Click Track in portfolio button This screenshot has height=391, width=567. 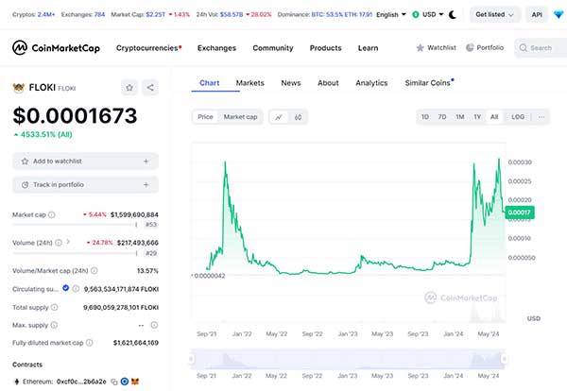click(85, 185)
